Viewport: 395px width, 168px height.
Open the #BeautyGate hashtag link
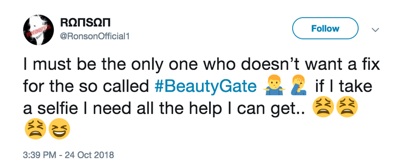click(206, 86)
